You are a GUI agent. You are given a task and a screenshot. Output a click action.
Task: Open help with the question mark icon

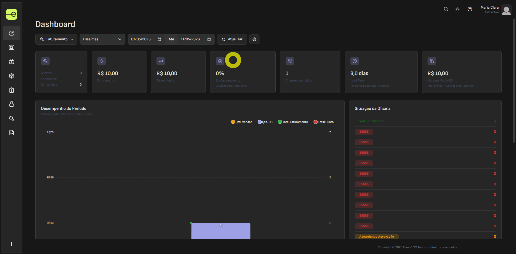tap(470, 9)
